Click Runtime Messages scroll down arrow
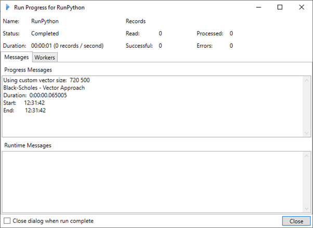This screenshot has width=313, height=228. coord(307,209)
